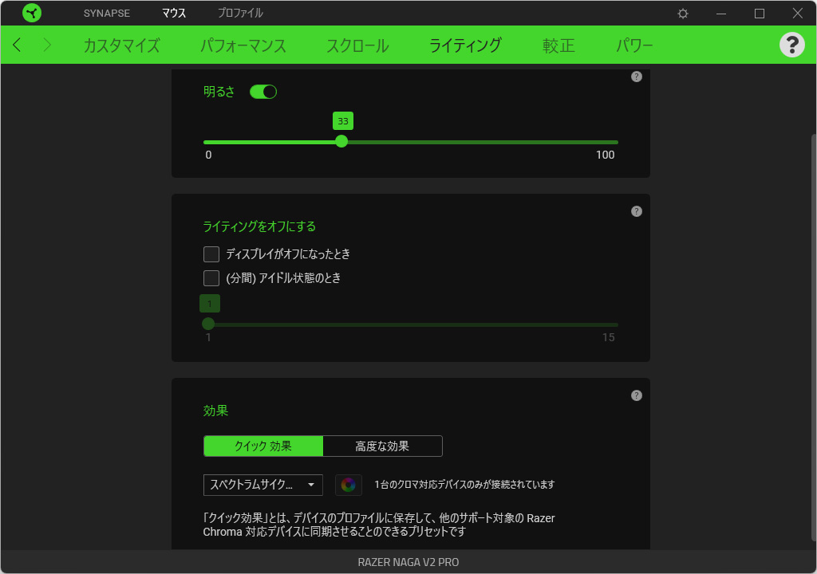Click help icon in the brightness panel
817x574 pixels.
click(x=636, y=77)
